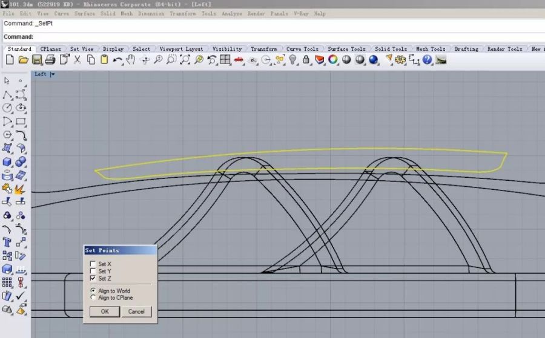
Task: Switch to the Curve Tools tab
Action: [302, 49]
